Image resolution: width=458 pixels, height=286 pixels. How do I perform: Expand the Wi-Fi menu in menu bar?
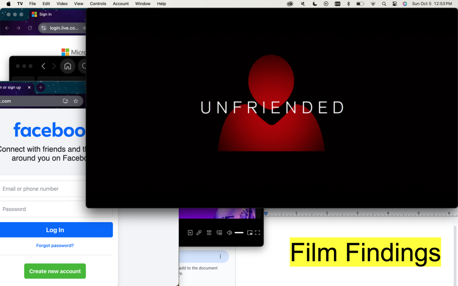pos(373,4)
